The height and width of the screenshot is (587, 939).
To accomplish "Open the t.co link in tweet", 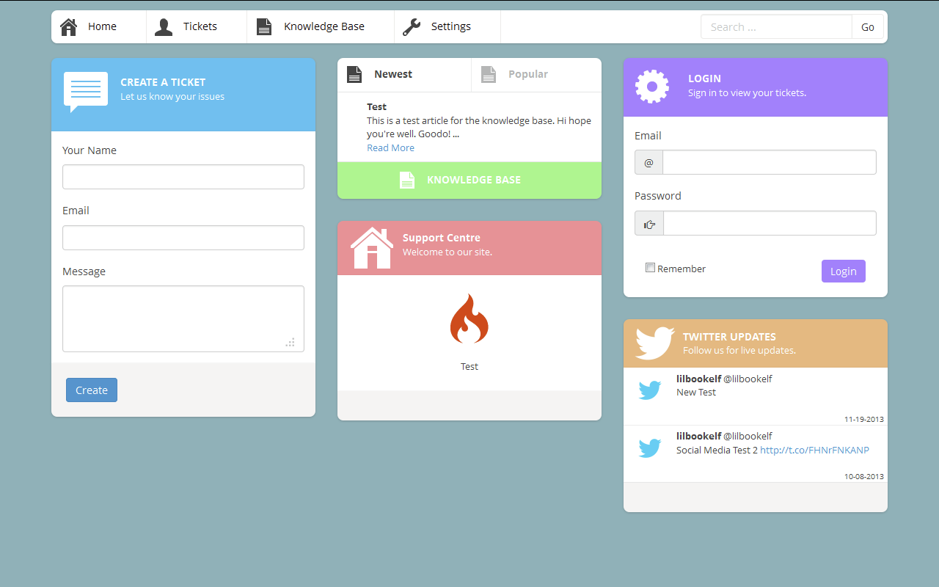I will [814, 450].
